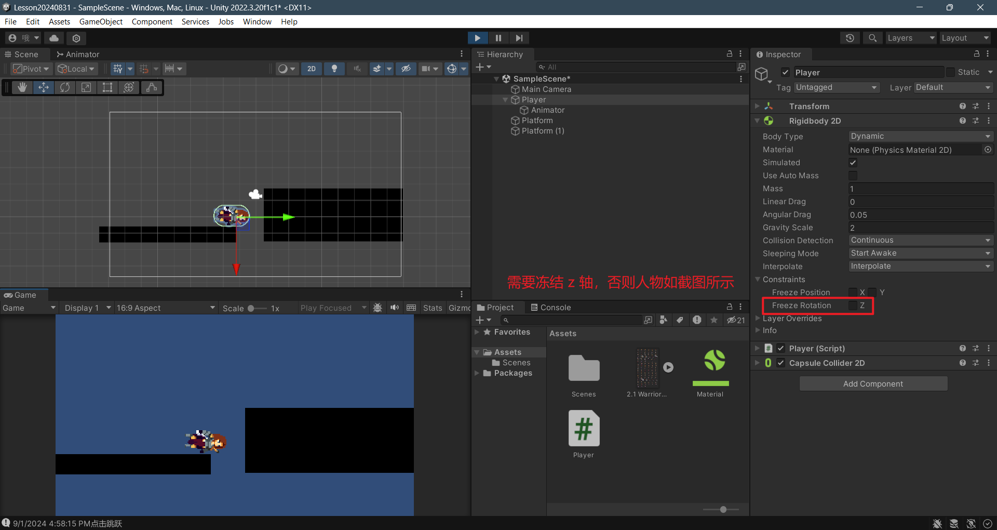Open the Undo History icon
The height and width of the screenshot is (530, 997).
pos(850,38)
